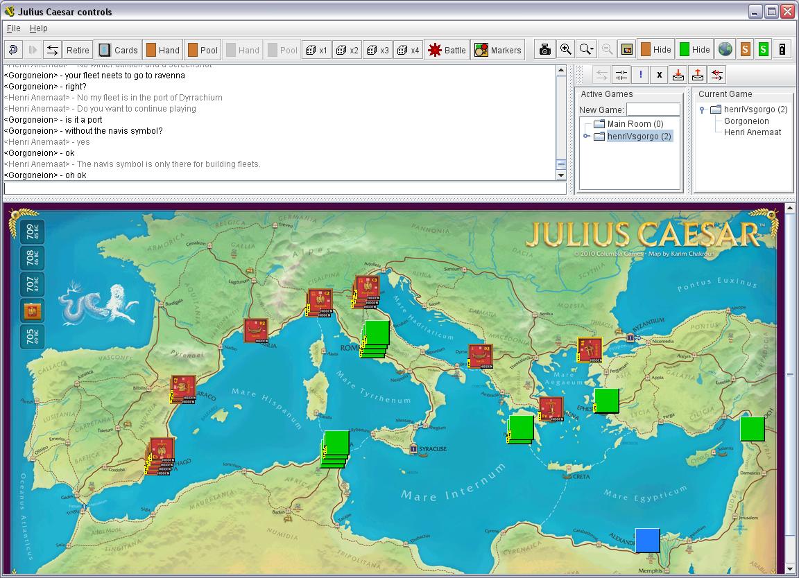Click chat scrollbar down arrow
The width and height of the screenshot is (799, 578).
click(x=561, y=175)
